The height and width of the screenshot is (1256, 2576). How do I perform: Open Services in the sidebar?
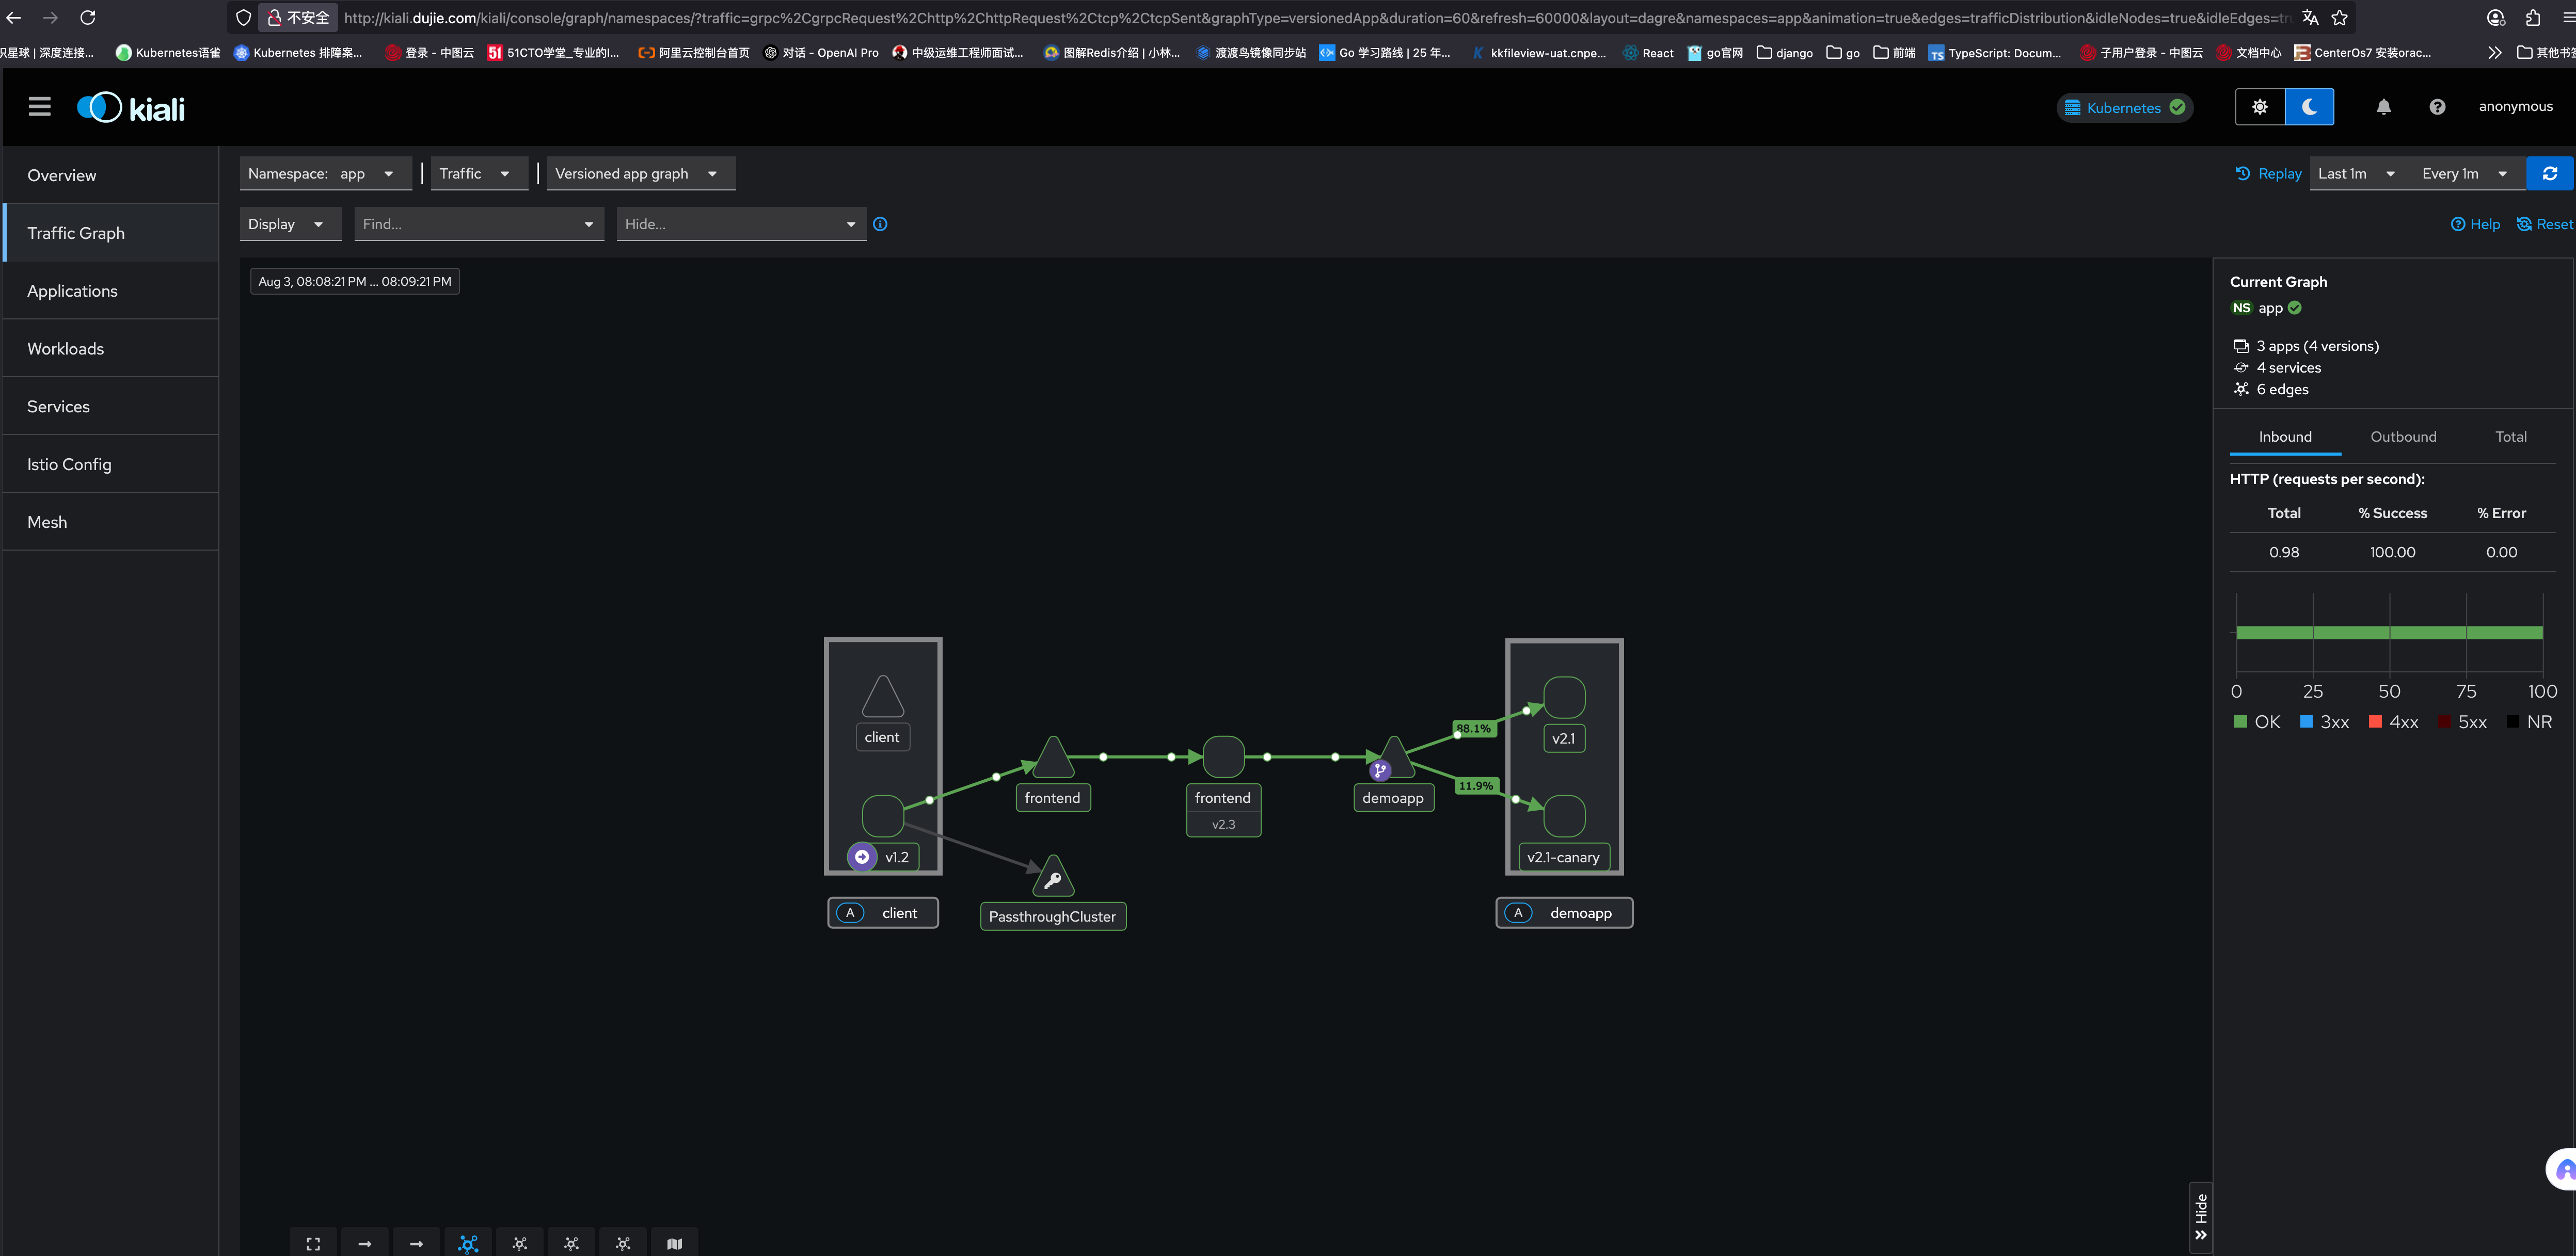[111, 407]
